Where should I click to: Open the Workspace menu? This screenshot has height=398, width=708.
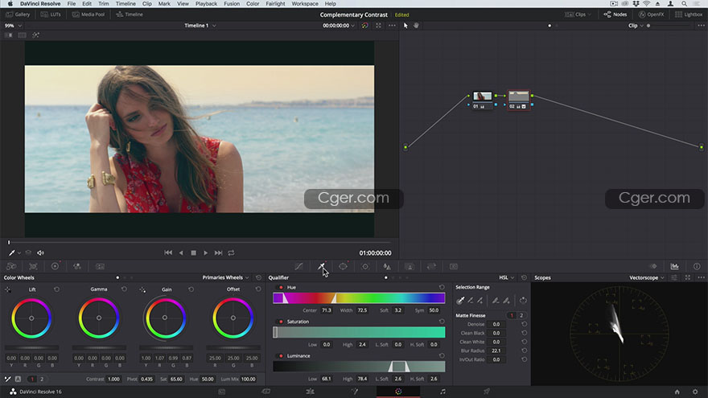[305, 3]
